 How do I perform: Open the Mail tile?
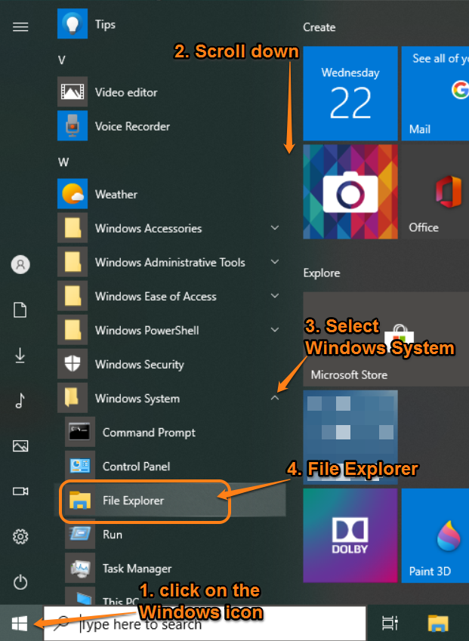click(x=435, y=93)
